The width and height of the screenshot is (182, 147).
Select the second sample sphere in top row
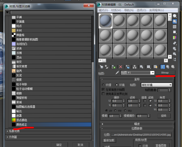[119, 21]
